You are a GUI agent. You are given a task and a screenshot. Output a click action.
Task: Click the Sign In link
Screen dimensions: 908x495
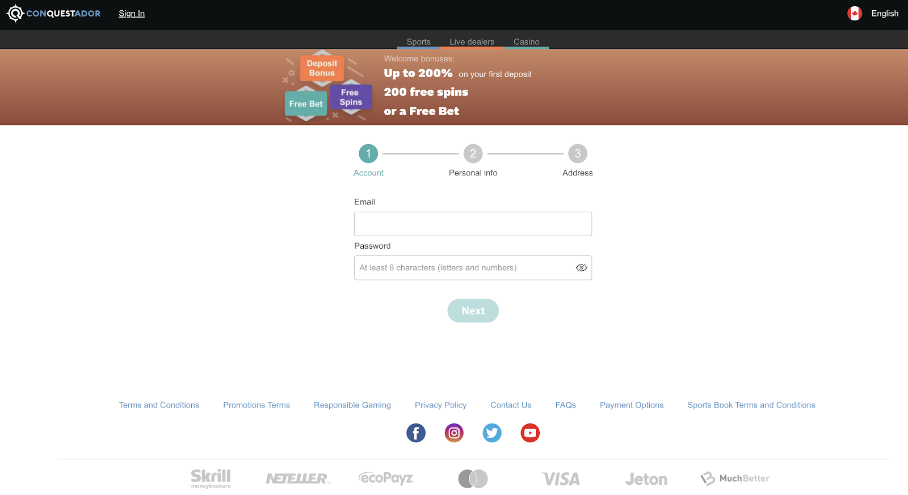point(132,14)
